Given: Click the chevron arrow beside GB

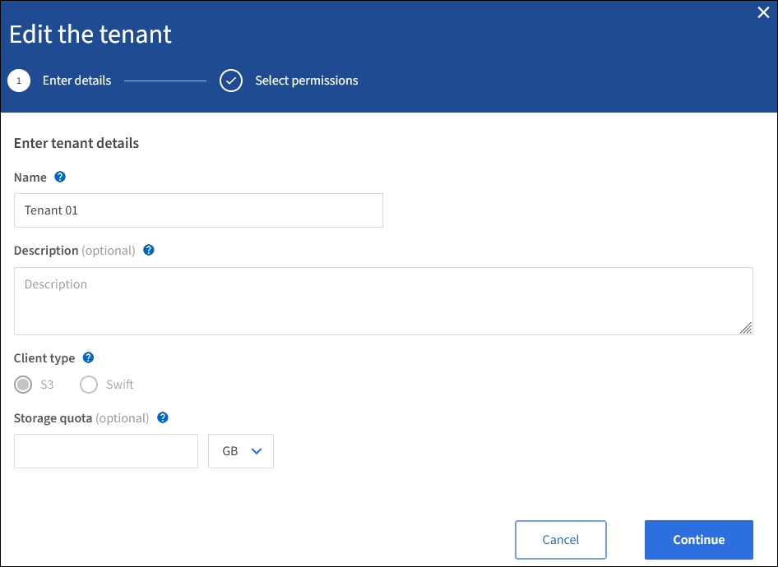Looking at the screenshot, I should [x=257, y=451].
